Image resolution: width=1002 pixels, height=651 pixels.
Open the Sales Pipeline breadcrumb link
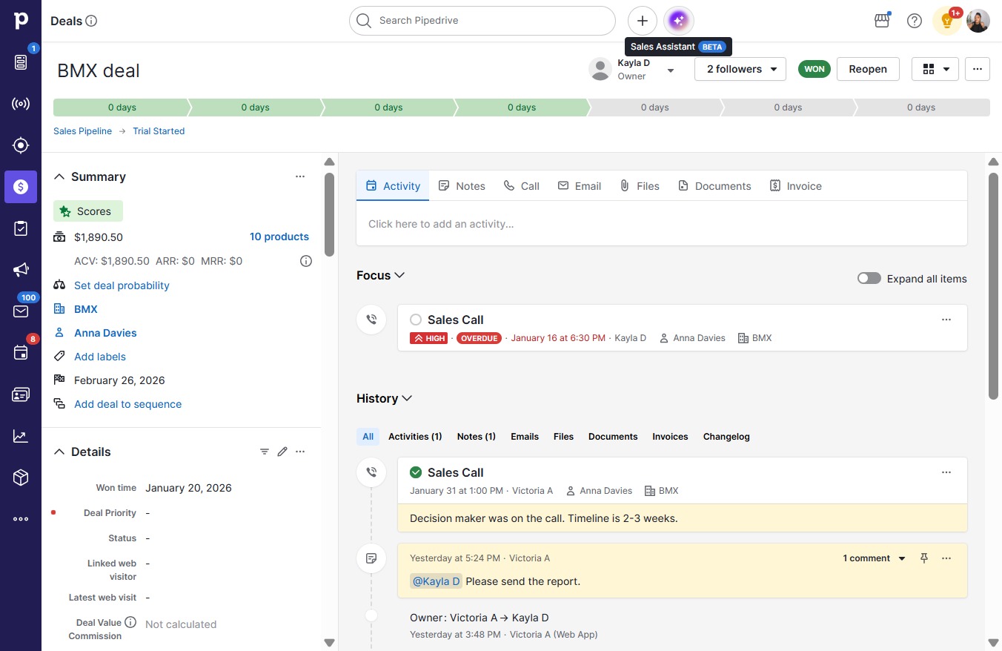pyautogui.click(x=83, y=131)
